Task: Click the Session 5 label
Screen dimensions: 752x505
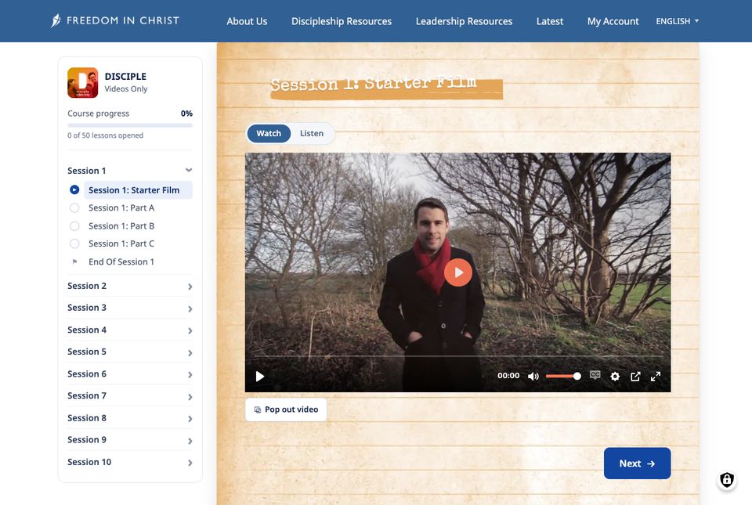Action: (87, 352)
